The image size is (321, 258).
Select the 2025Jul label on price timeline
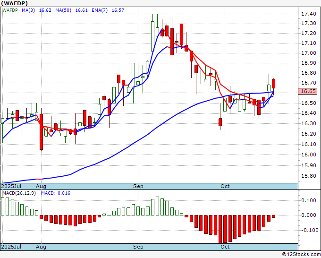(x=12, y=187)
